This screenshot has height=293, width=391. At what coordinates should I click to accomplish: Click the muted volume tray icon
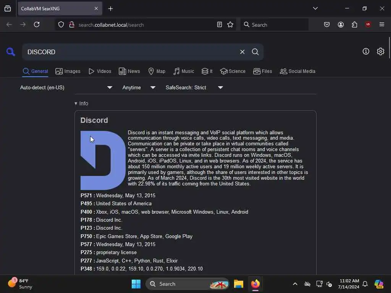coord(329,284)
